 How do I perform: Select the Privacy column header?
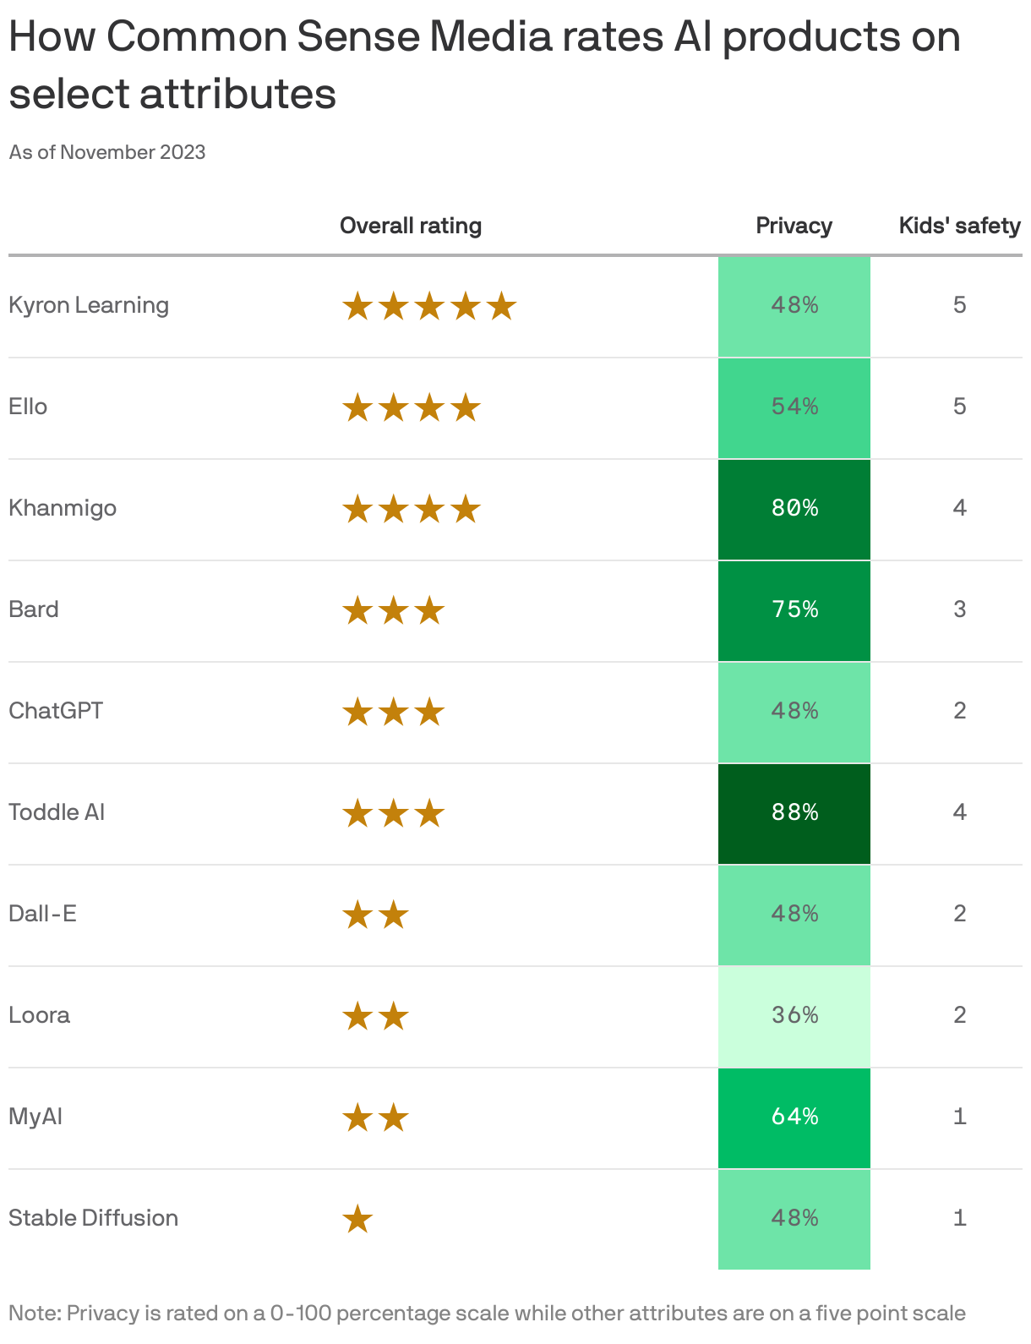pos(794,226)
